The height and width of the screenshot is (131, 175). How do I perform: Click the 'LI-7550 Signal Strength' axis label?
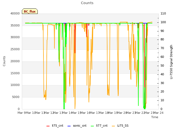click(x=171, y=62)
